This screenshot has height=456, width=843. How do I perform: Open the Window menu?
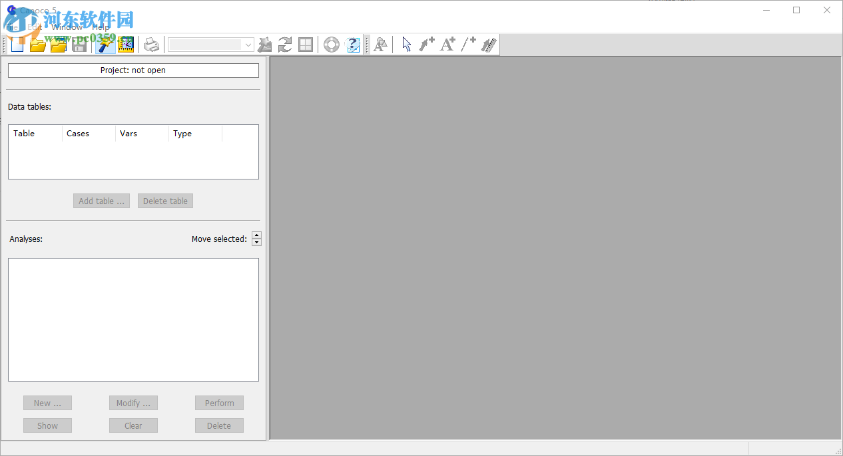[x=67, y=27]
